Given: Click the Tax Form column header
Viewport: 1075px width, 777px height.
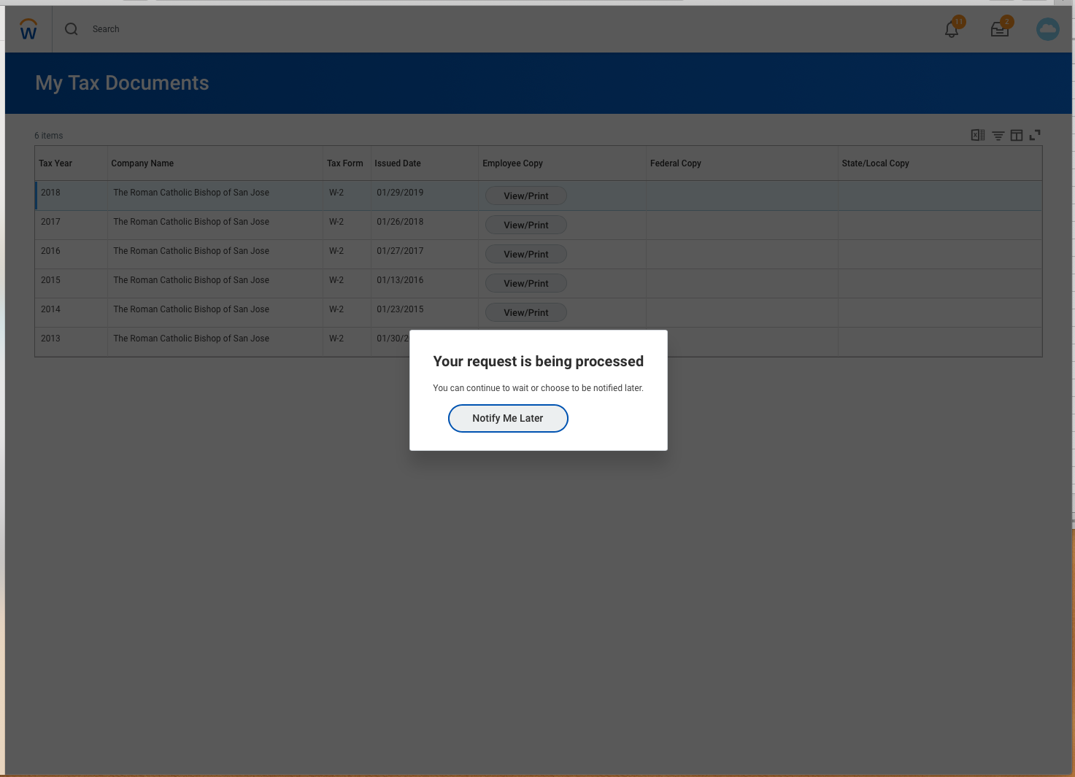Looking at the screenshot, I should point(345,163).
